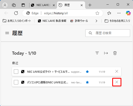This screenshot has width=133, height=106.
Task: Open the tab actions menu icon
Action: pos(23,5)
